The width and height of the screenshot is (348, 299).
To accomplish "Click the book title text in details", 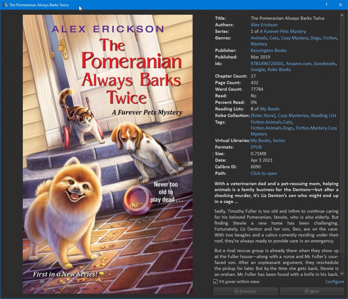I will pos(287,18).
